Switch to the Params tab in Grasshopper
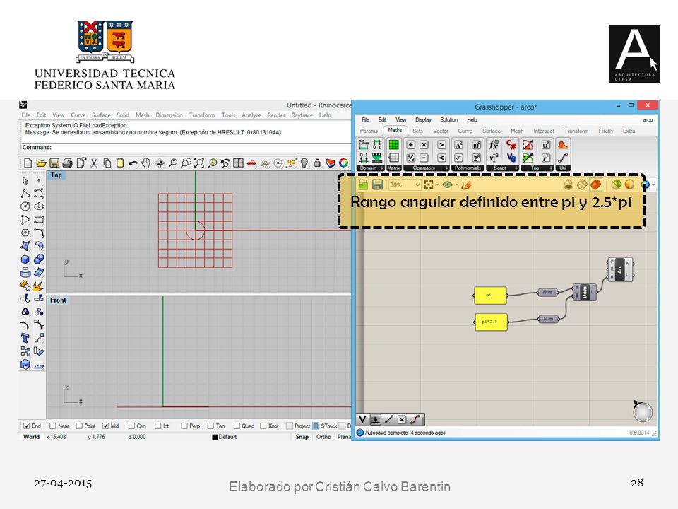The image size is (678, 509). [x=369, y=131]
